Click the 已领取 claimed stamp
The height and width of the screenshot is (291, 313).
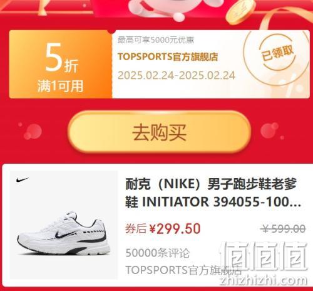point(277,53)
